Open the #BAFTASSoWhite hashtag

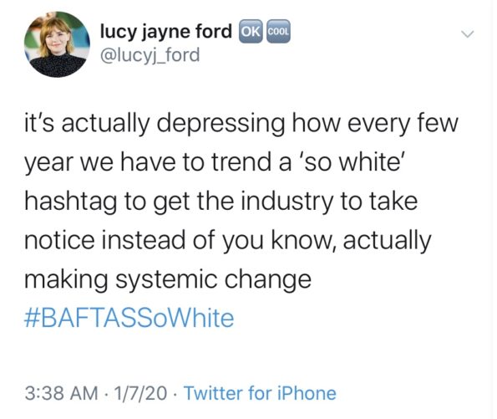[x=129, y=318]
